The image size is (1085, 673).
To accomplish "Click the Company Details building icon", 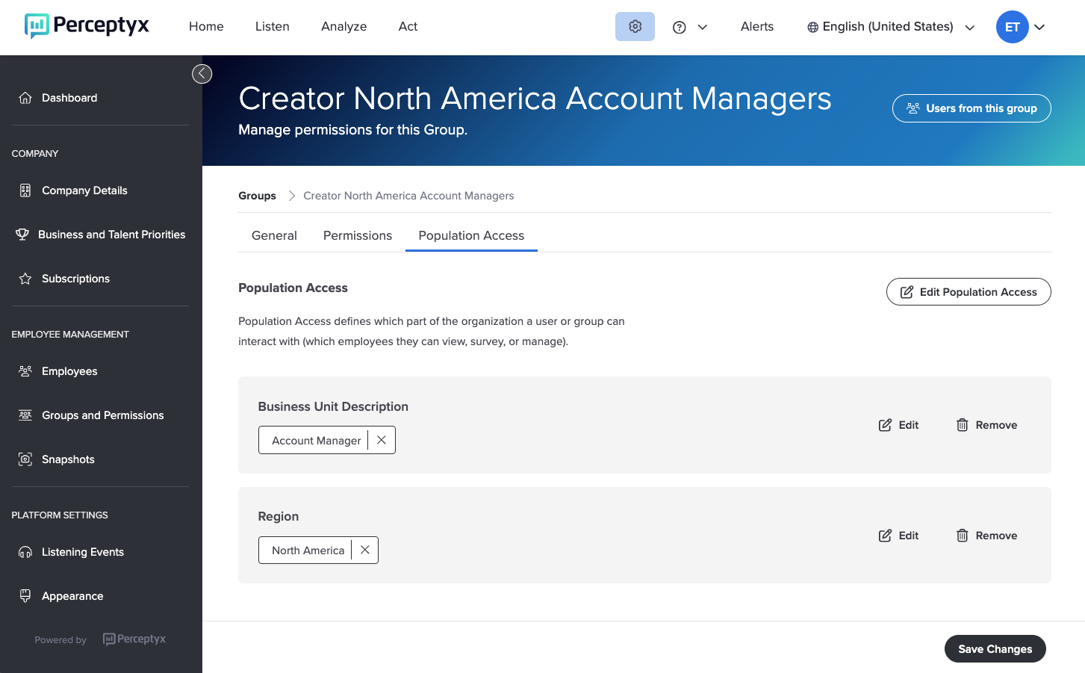I will click(25, 190).
